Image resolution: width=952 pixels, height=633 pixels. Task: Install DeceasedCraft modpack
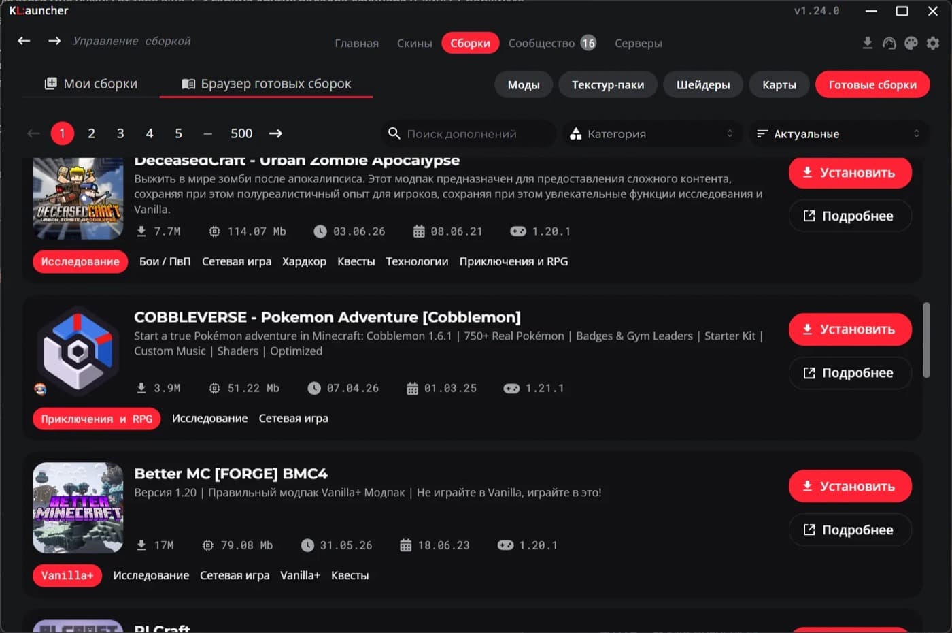(850, 172)
